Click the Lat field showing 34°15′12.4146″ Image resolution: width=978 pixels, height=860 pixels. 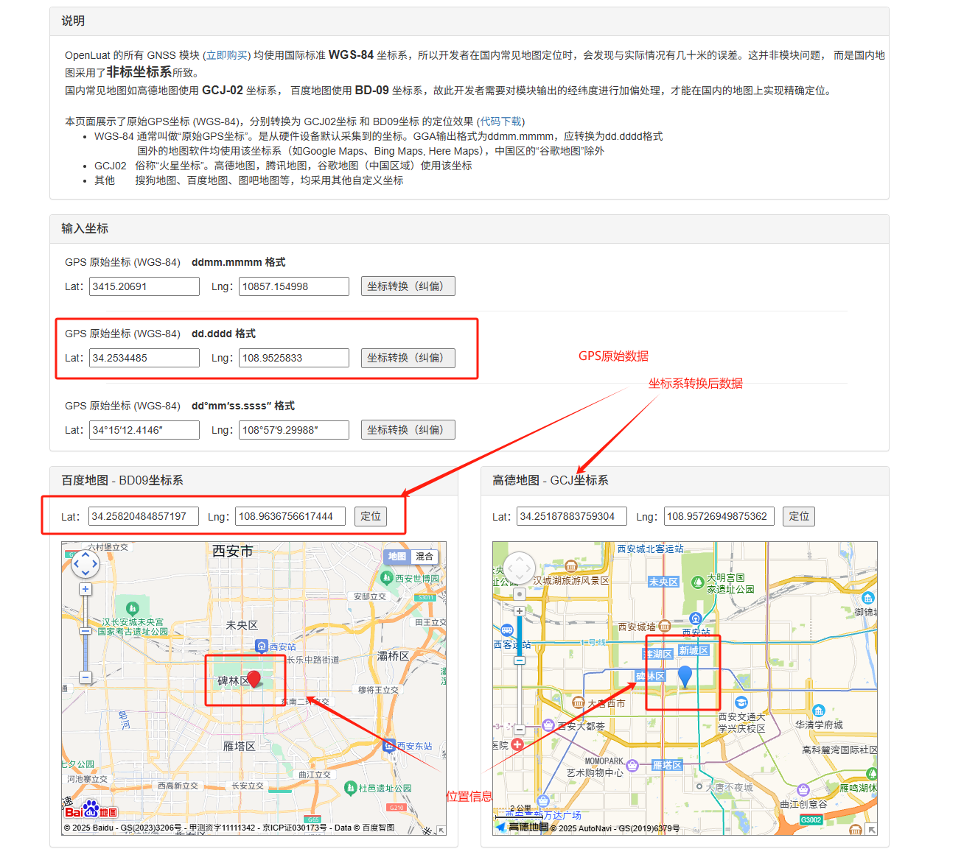pos(144,430)
